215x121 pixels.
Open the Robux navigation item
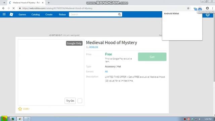62,14
